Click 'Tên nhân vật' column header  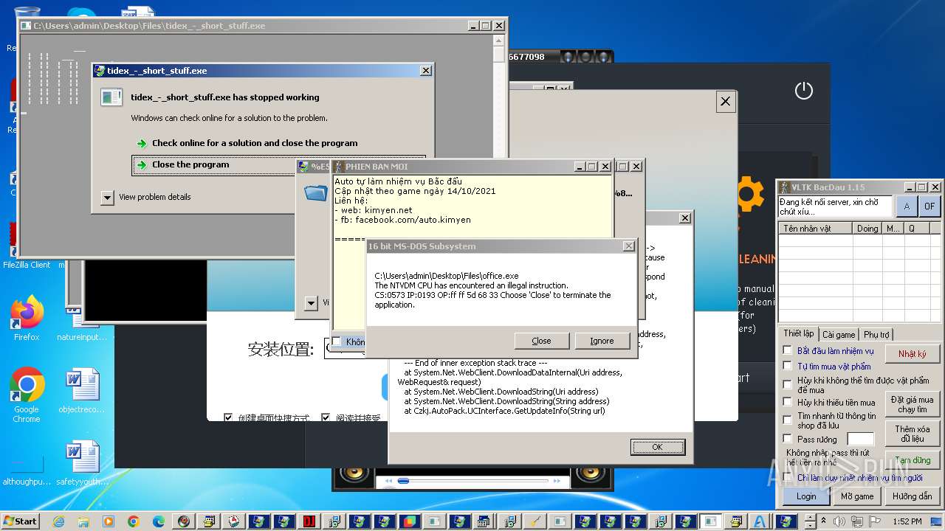815,229
